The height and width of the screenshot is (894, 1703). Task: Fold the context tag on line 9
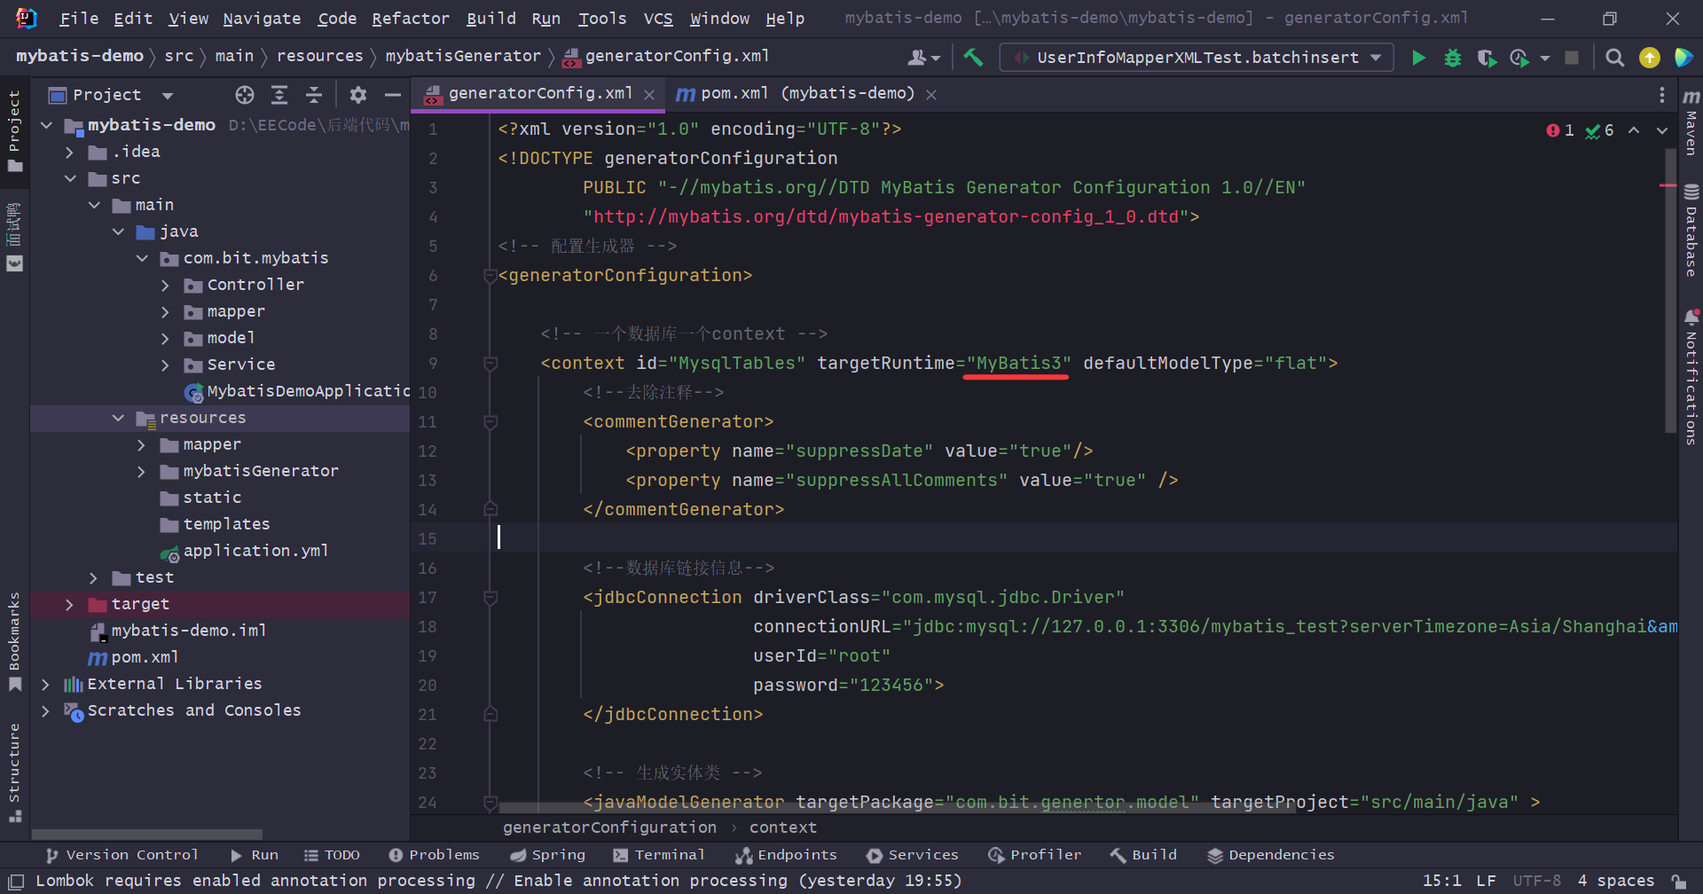coord(490,364)
